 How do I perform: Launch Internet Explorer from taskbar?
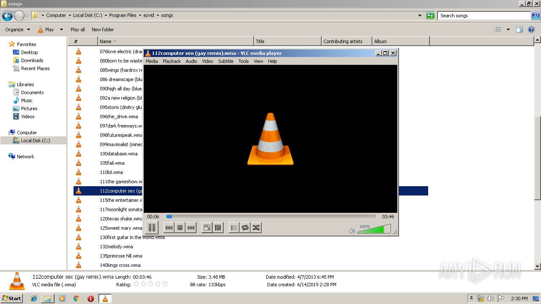coord(34,299)
